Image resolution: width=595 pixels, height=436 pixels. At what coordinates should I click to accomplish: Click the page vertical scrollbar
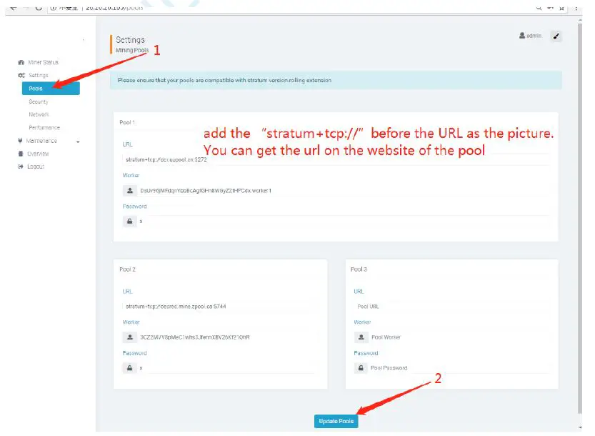click(580, 219)
